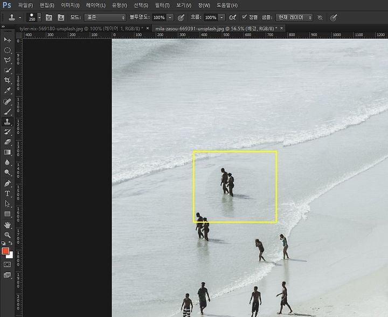Open the 편집(E) menu
The image size is (388, 317).
point(47,5)
